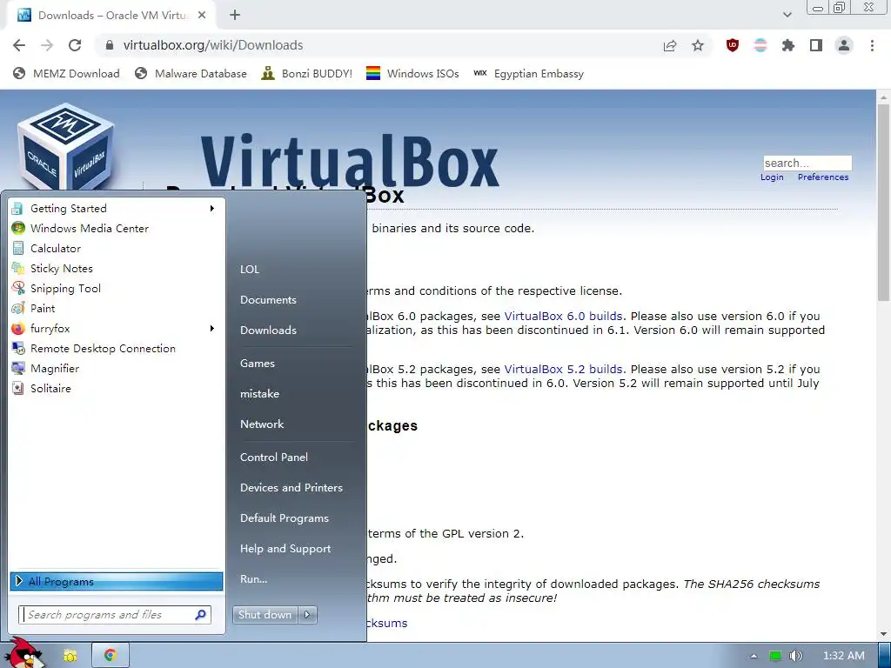This screenshot has height=668, width=891.
Task: Open Default Programs entry
Action: tap(285, 518)
